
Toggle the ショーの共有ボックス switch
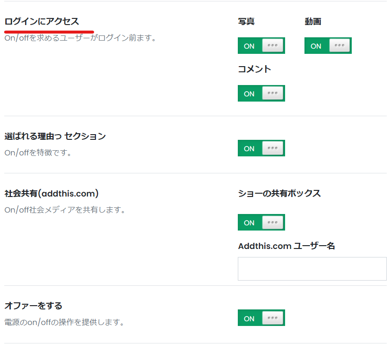pos(261,222)
